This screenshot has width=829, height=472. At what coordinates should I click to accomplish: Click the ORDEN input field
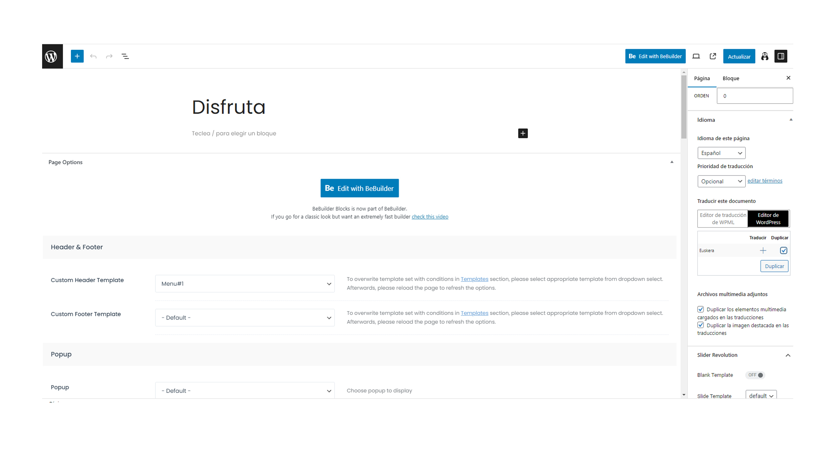point(755,96)
